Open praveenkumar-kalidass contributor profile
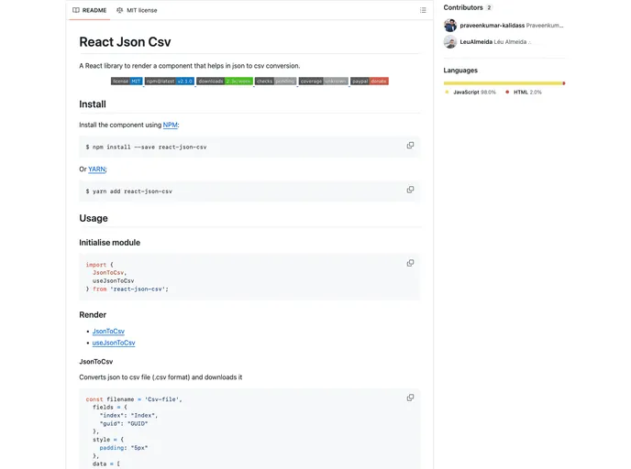The height and width of the screenshot is (469, 631). point(492,26)
